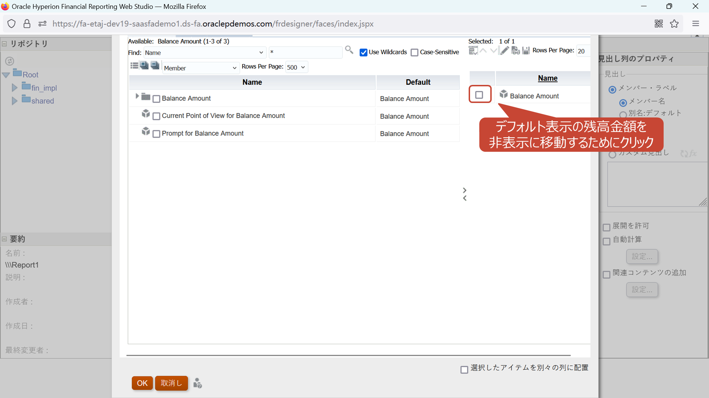This screenshot has width=709, height=398.
Task: Toggle the Use Wildcards checkbox
Action: [x=363, y=52]
